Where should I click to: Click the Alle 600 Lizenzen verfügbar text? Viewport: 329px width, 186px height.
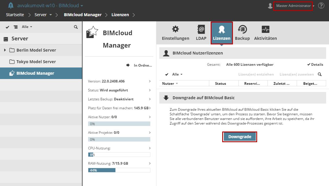point(250,64)
